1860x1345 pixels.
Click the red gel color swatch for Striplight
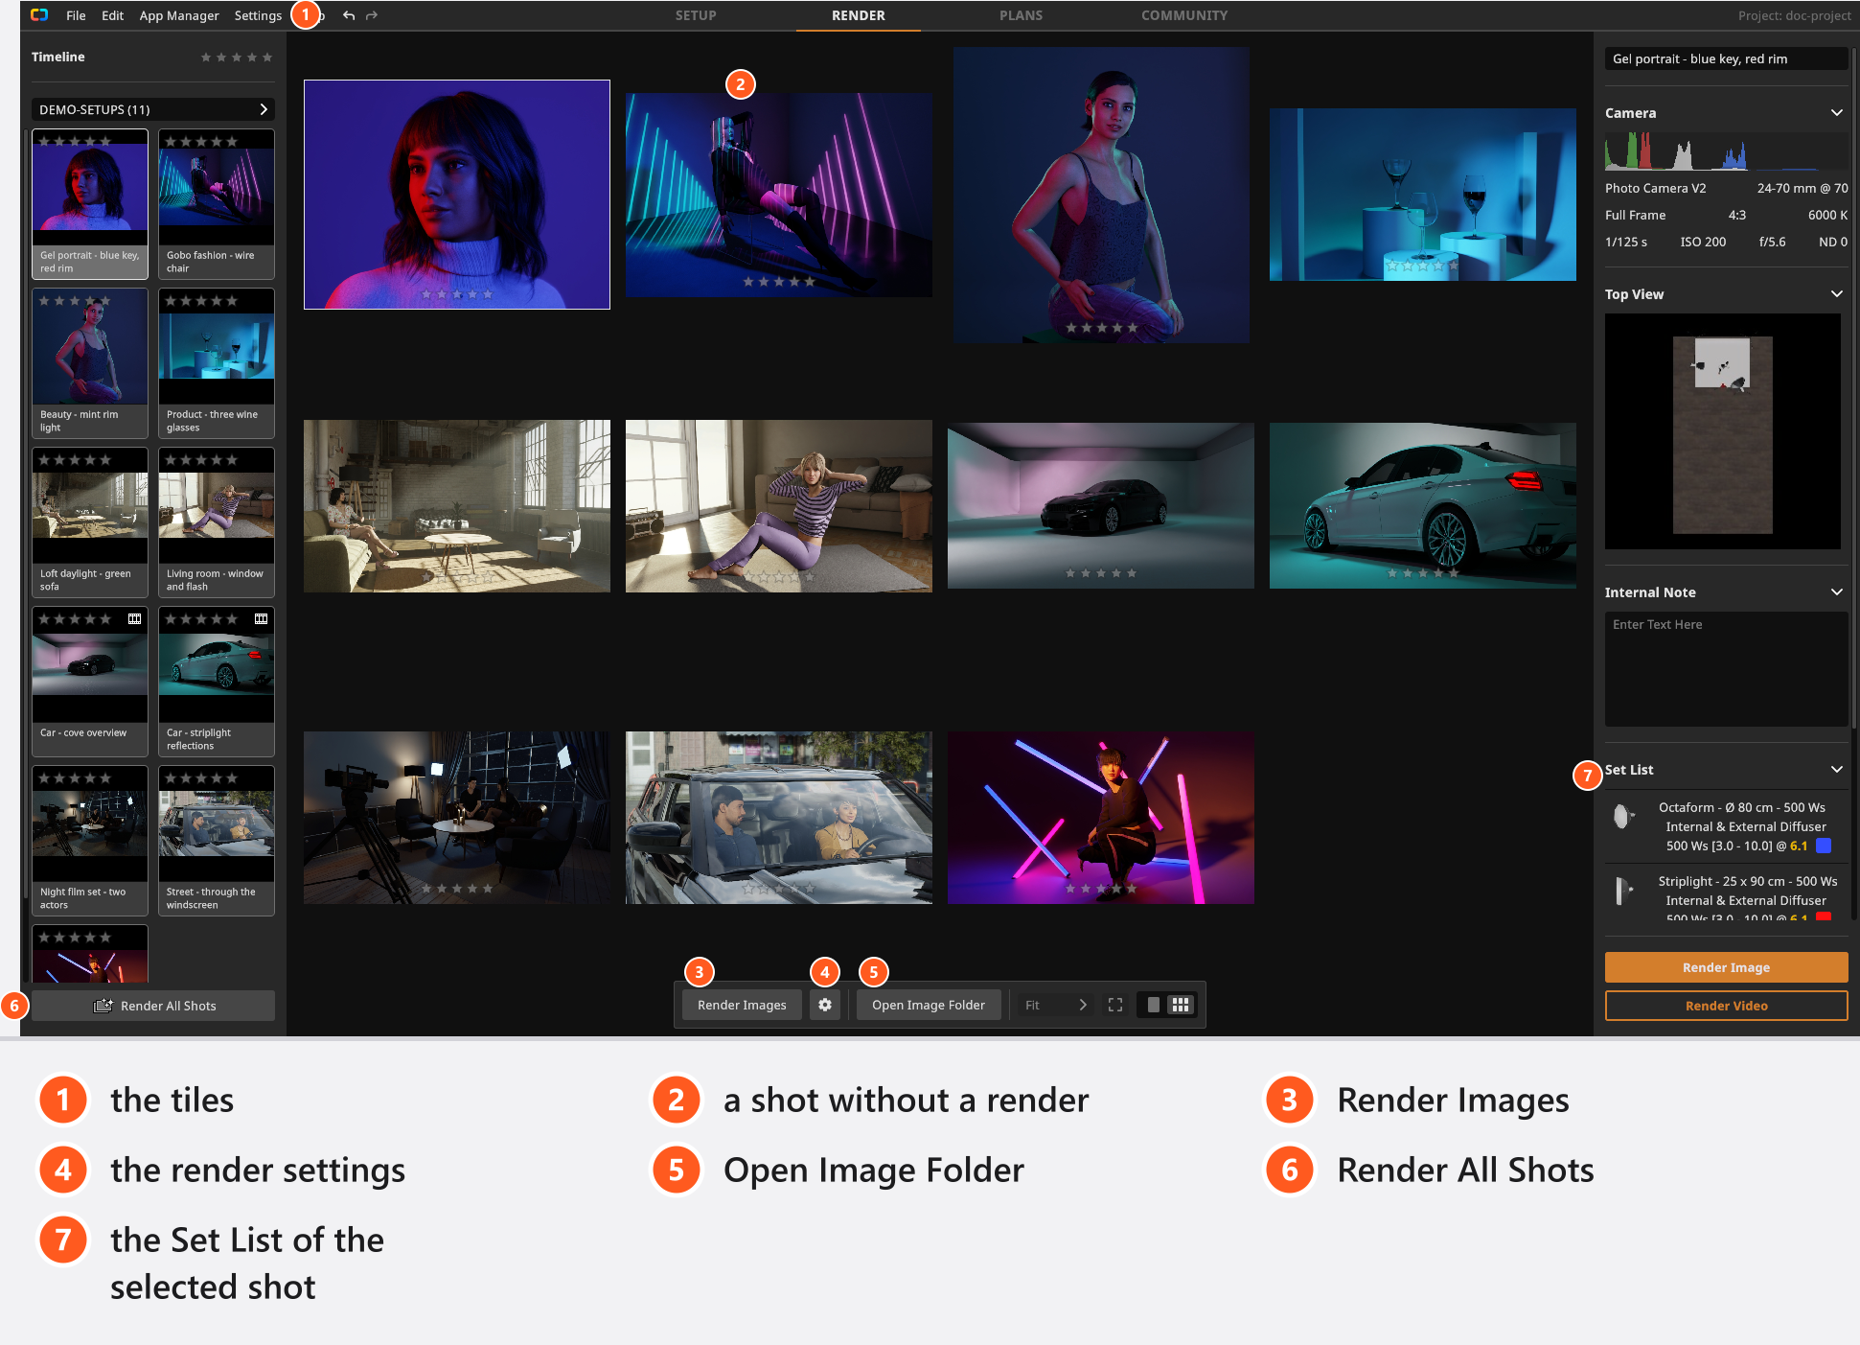click(1824, 917)
